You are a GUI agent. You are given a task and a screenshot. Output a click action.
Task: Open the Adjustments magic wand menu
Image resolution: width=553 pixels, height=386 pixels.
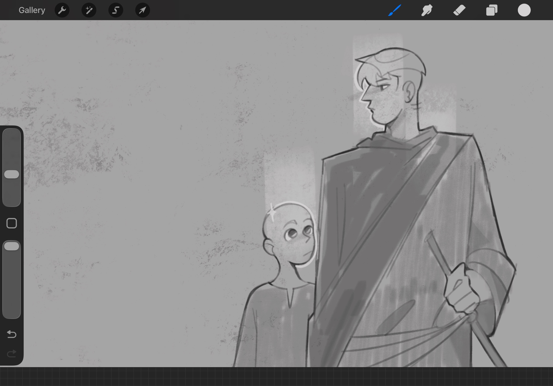coord(89,10)
